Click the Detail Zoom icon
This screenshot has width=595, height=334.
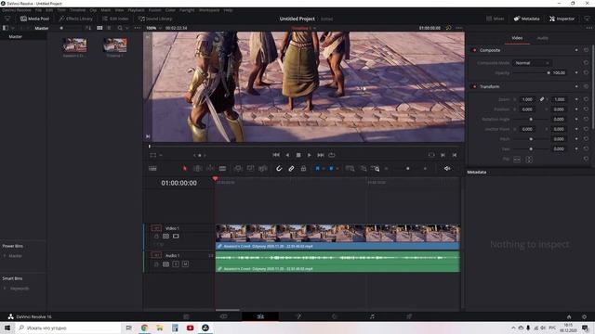point(364,169)
